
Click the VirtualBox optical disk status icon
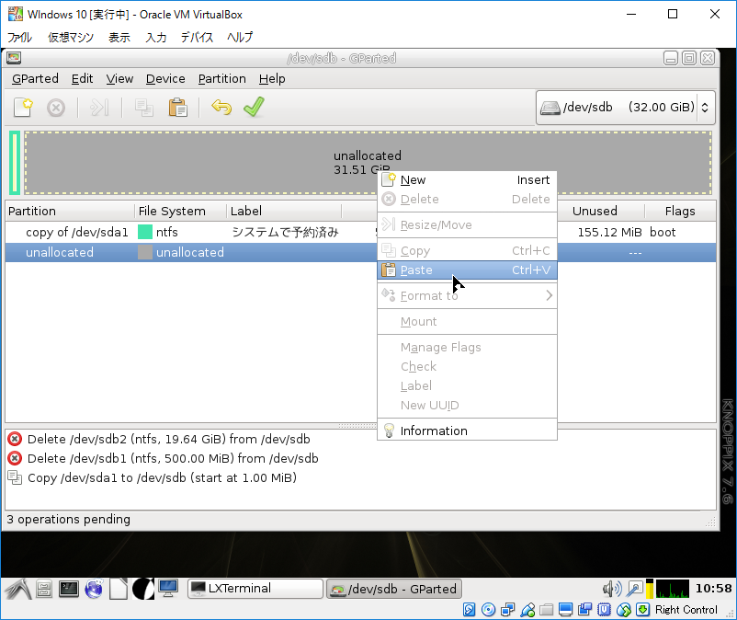488,610
